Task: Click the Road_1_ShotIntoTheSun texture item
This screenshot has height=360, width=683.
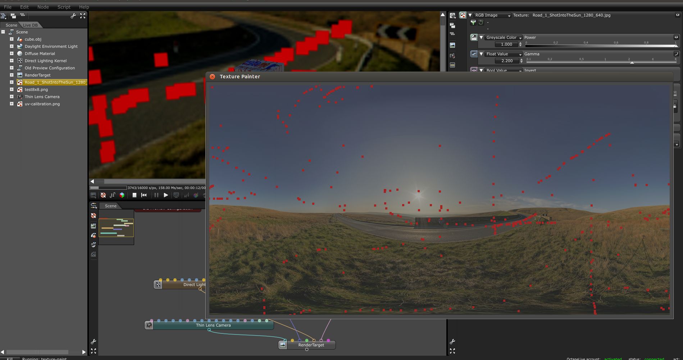Action: [x=52, y=82]
